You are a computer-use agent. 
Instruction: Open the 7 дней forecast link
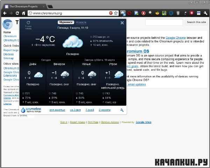[90, 110]
